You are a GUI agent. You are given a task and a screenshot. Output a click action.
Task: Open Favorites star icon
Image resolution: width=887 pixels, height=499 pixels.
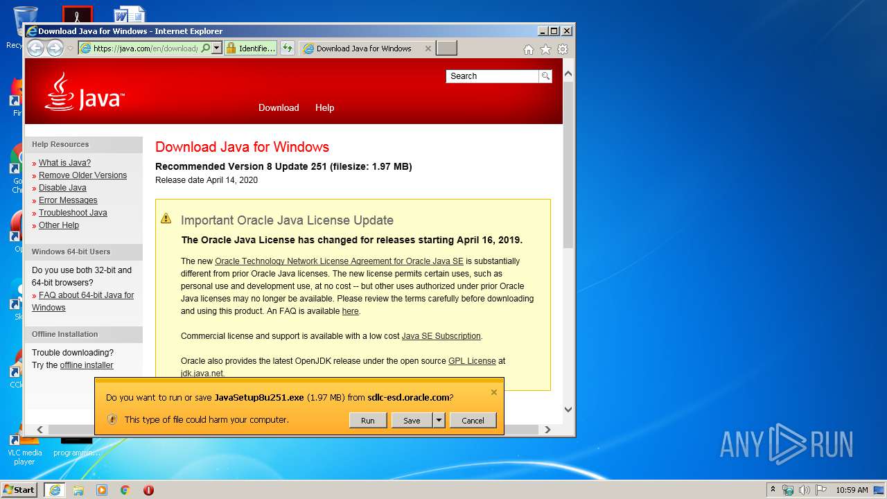[x=545, y=49]
